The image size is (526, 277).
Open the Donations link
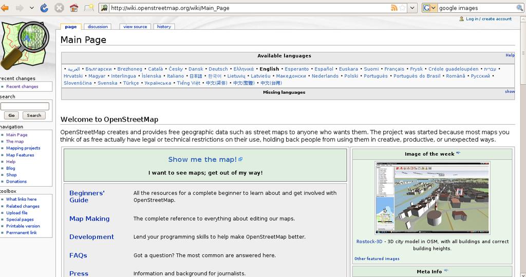click(16, 182)
